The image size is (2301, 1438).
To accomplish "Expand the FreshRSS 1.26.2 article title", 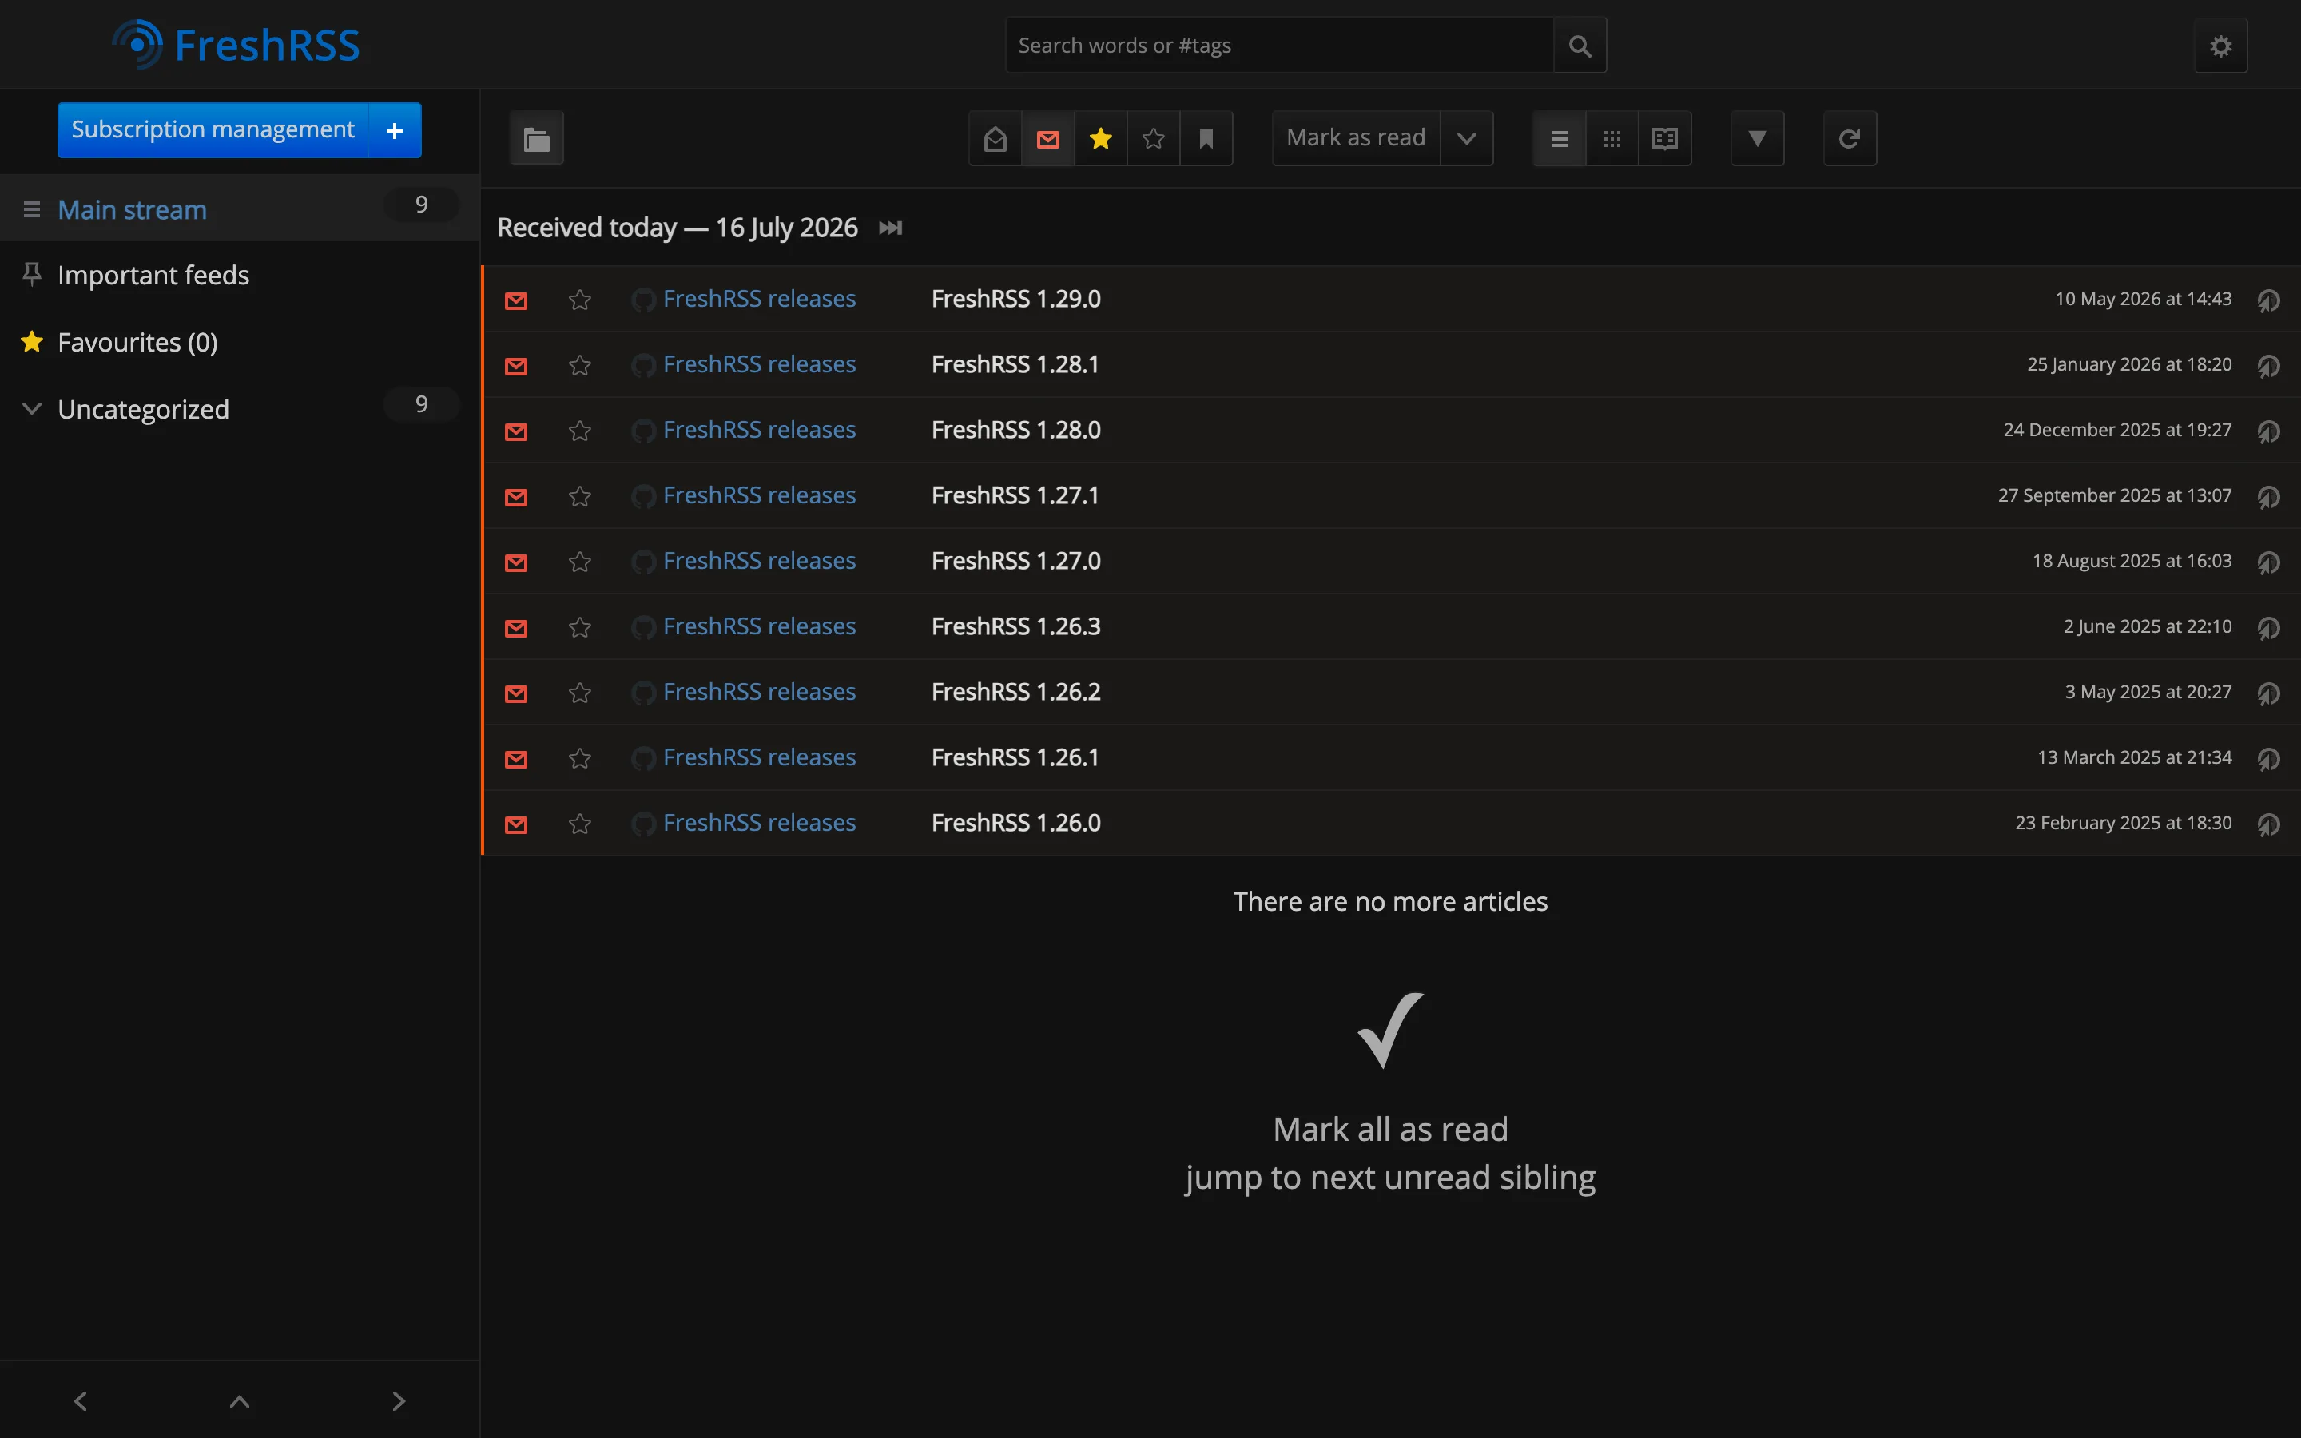I will [1015, 693].
